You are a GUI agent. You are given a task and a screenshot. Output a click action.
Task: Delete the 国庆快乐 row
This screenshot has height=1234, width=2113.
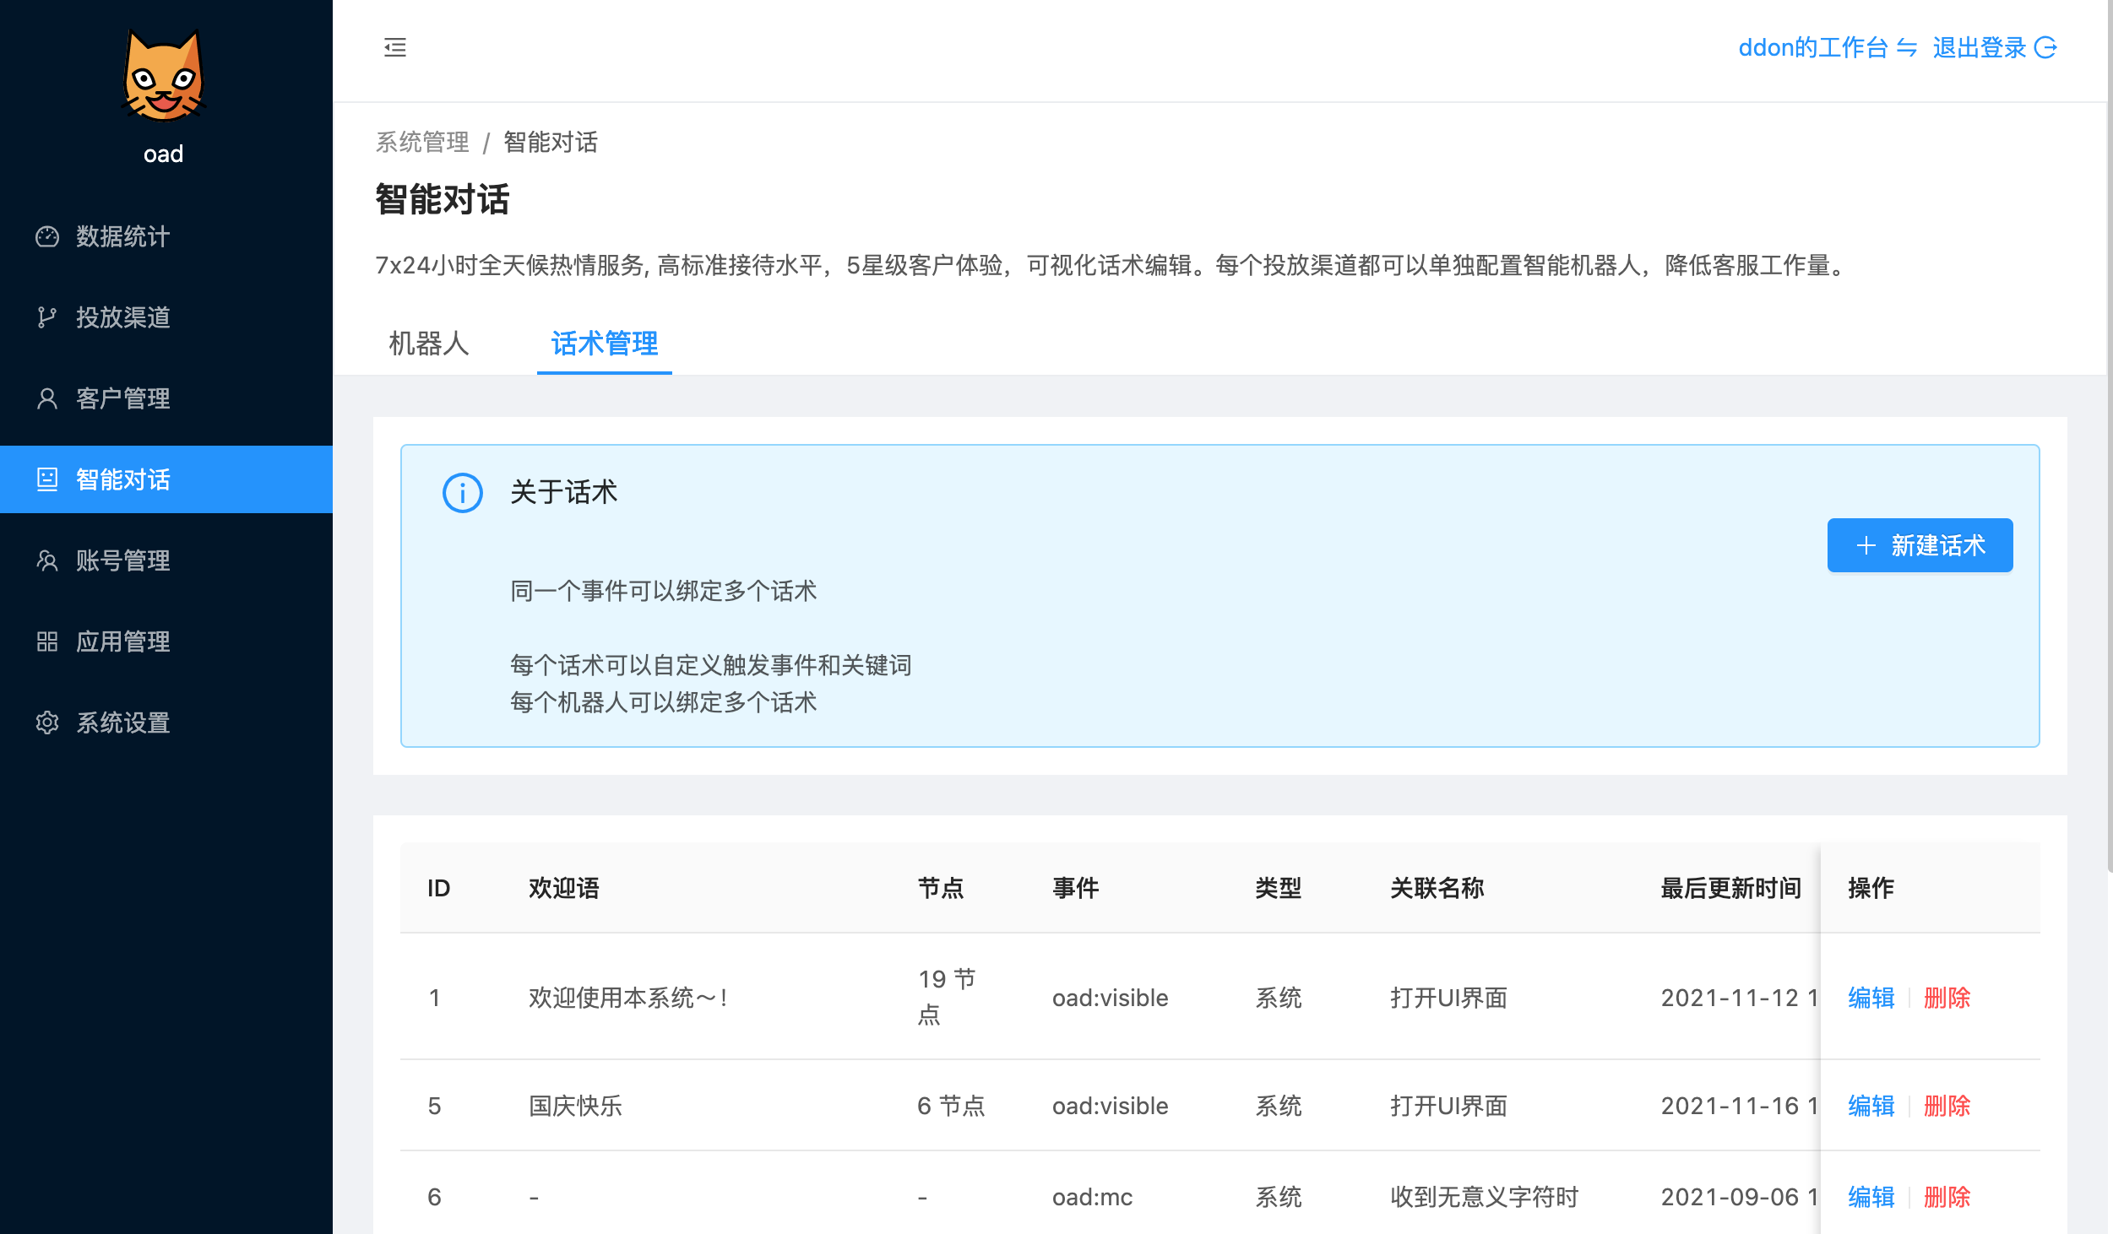[1947, 1106]
